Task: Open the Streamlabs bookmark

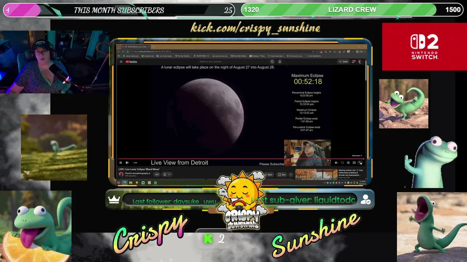Action: pos(239,56)
